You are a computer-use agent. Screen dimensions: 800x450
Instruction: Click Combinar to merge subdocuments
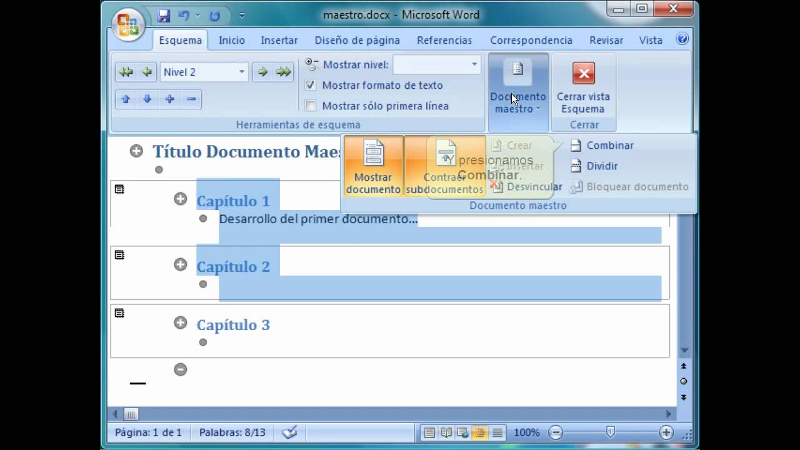click(602, 145)
